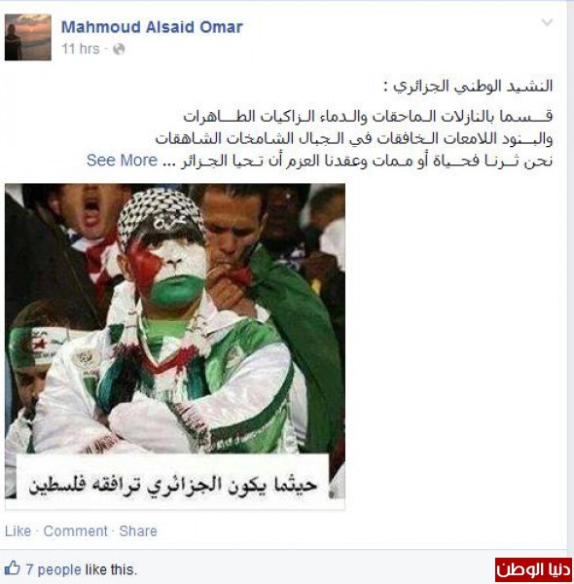Click the public globe privacy icon
Viewport: 574px width, 584px height.
click(x=119, y=49)
